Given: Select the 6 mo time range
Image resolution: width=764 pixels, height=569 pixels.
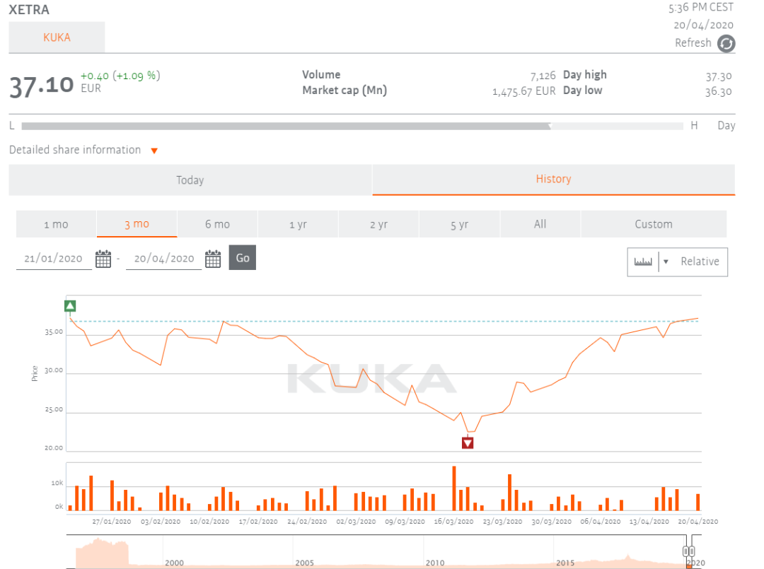Looking at the screenshot, I should point(217,224).
